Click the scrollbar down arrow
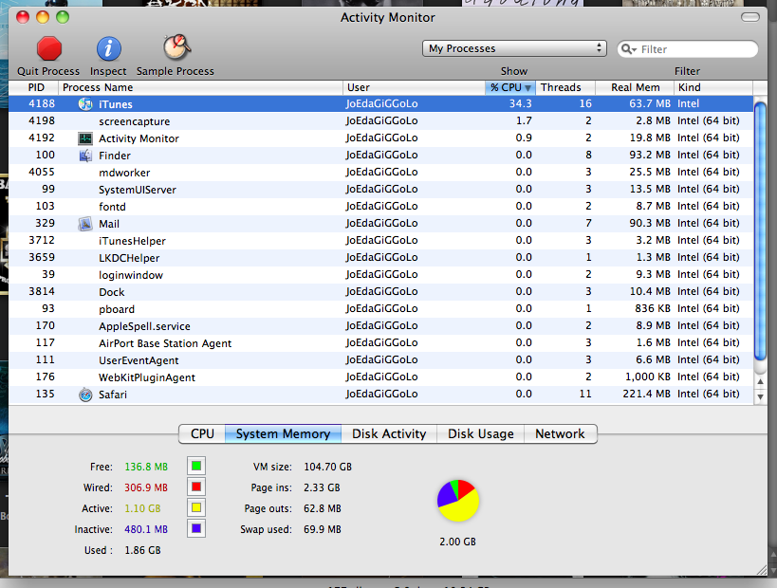The height and width of the screenshot is (588, 777). pos(760,396)
